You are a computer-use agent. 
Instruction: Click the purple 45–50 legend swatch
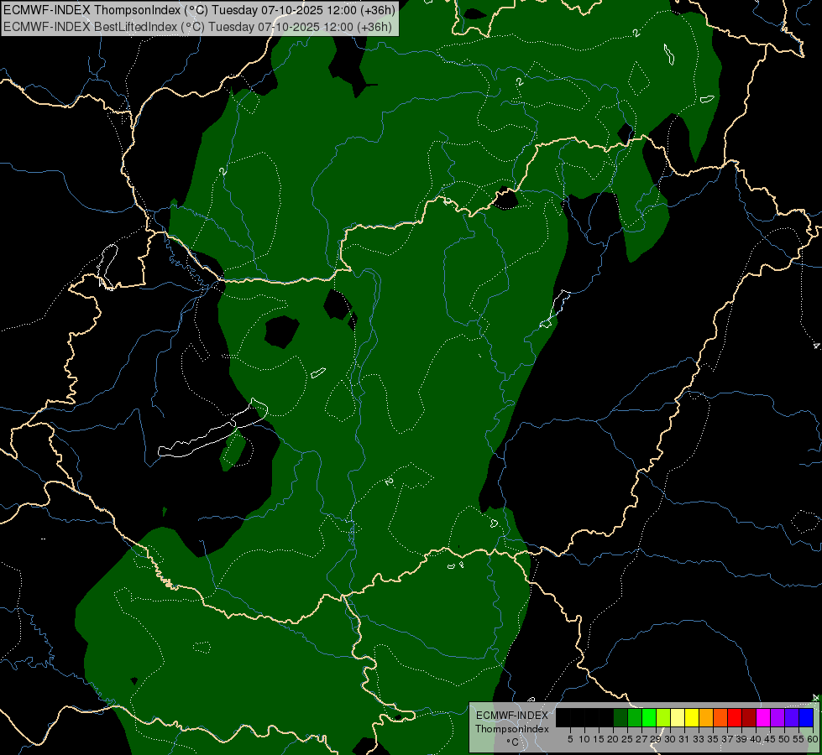point(777,717)
